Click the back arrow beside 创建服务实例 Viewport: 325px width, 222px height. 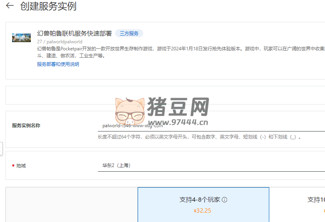(10, 5)
